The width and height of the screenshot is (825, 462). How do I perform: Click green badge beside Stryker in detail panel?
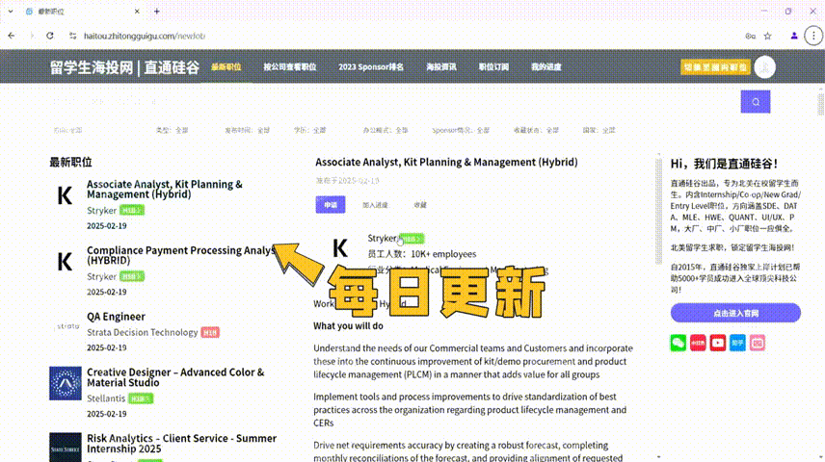click(411, 239)
